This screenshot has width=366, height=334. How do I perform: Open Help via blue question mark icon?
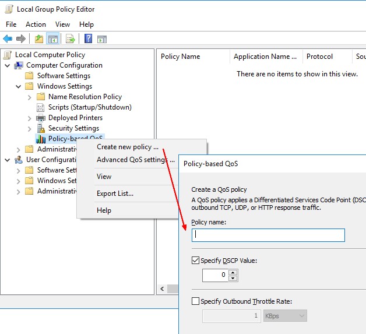88,39
